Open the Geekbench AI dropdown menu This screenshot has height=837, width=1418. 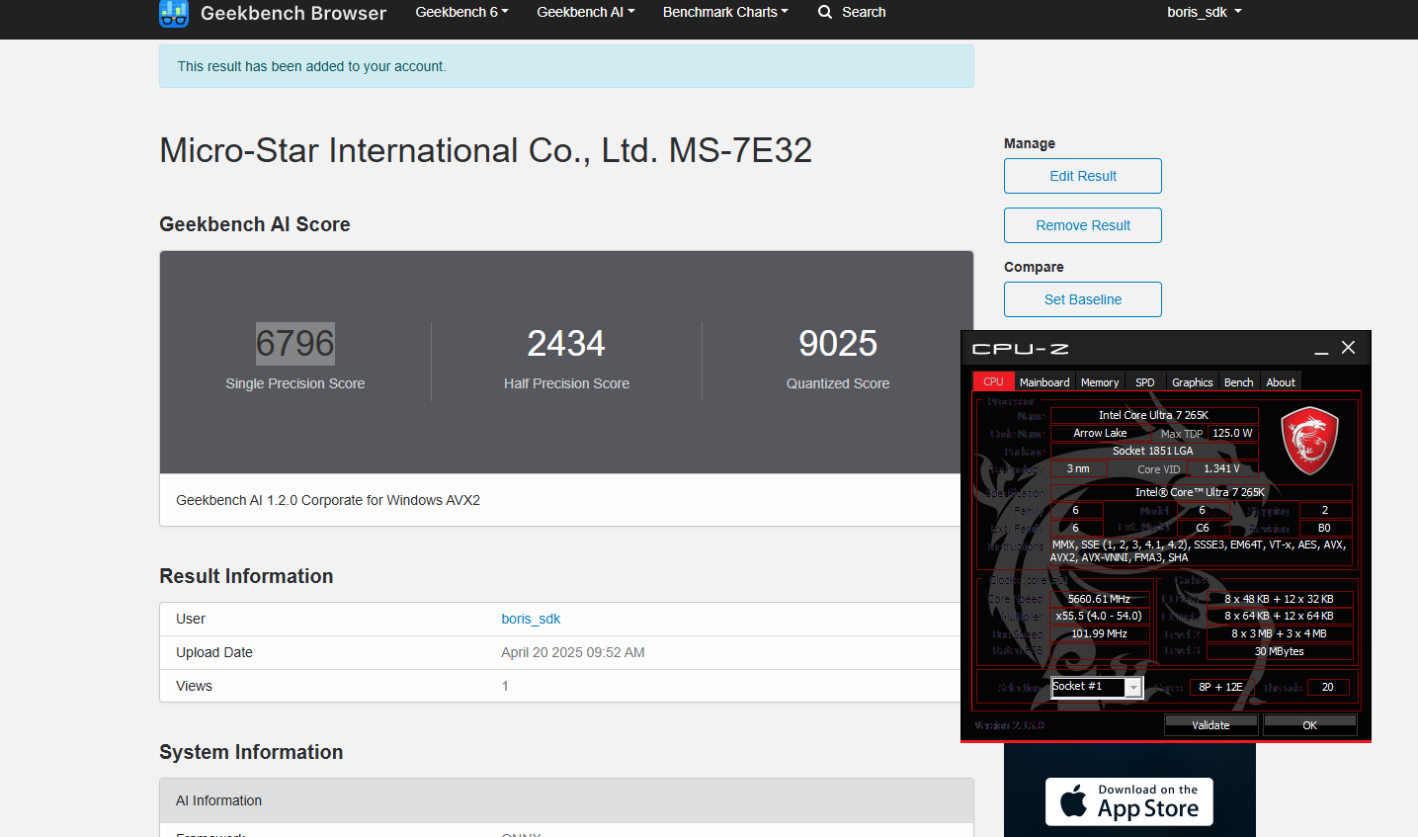tap(586, 12)
